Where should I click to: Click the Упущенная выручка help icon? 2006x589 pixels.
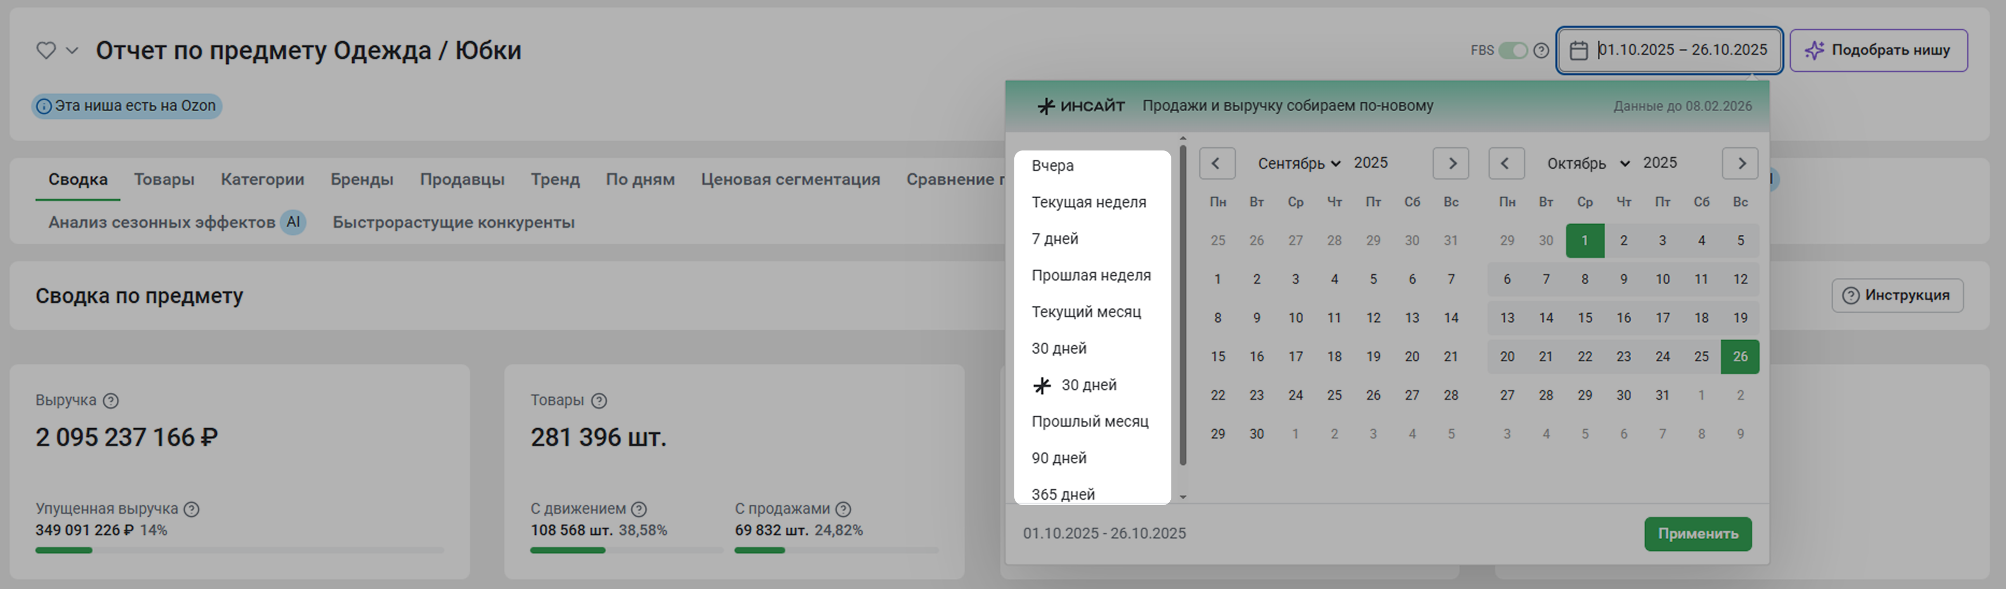[191, 509]
